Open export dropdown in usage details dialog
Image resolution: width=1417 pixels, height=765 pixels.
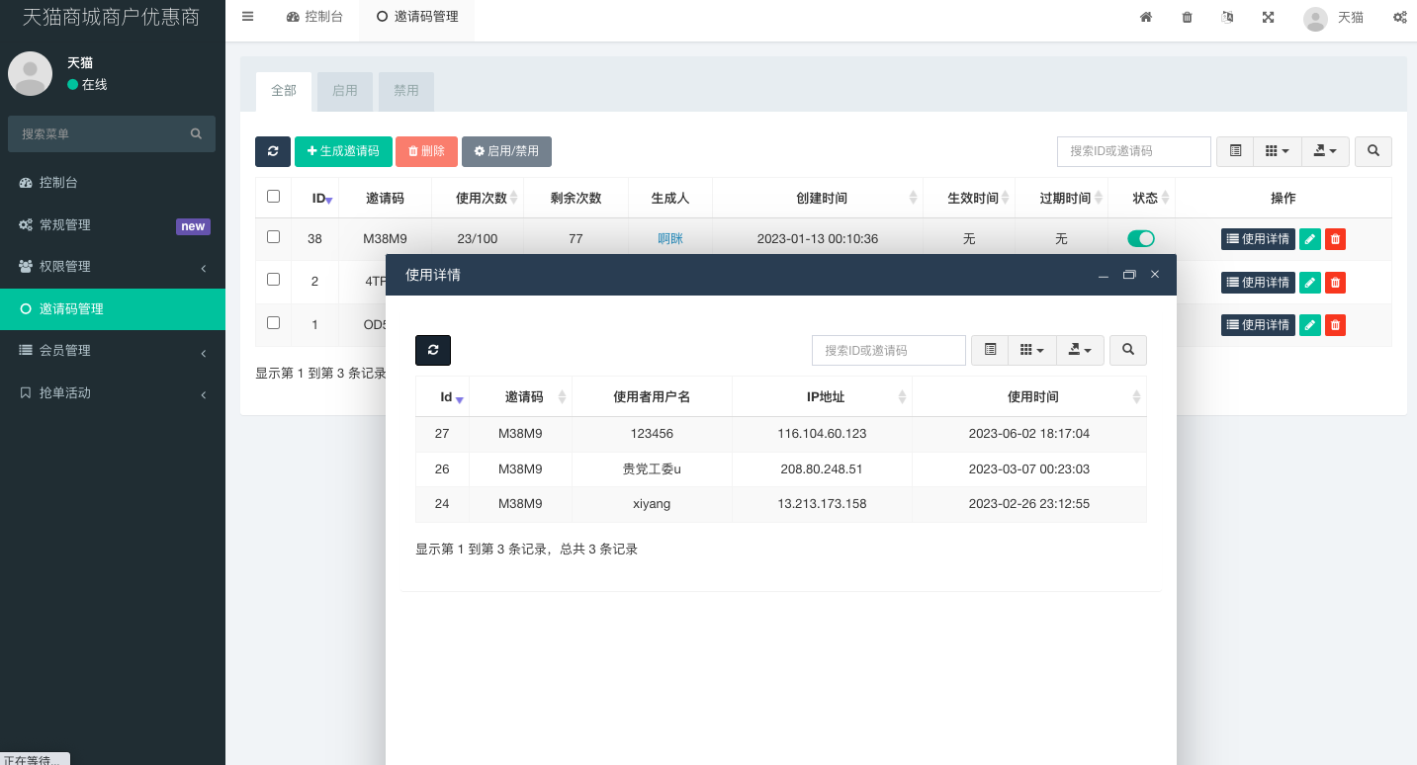coord(1080,350)
